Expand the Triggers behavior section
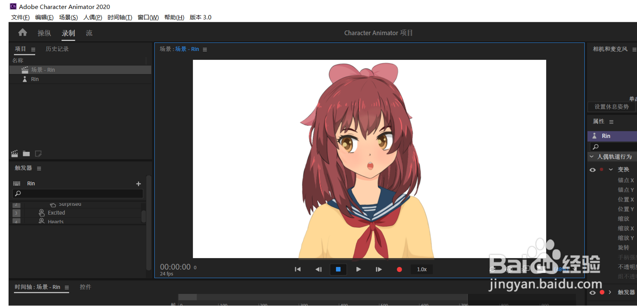 tap(610, 292)
